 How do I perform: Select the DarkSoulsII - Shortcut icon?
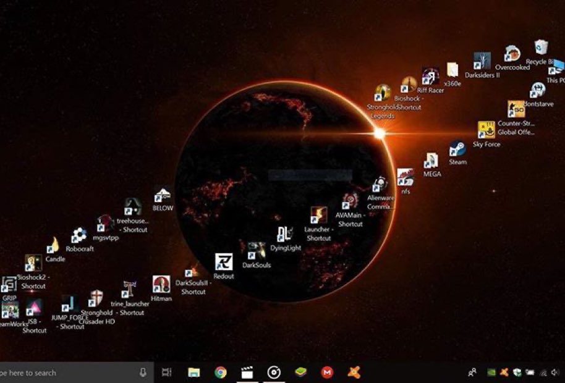192,270
